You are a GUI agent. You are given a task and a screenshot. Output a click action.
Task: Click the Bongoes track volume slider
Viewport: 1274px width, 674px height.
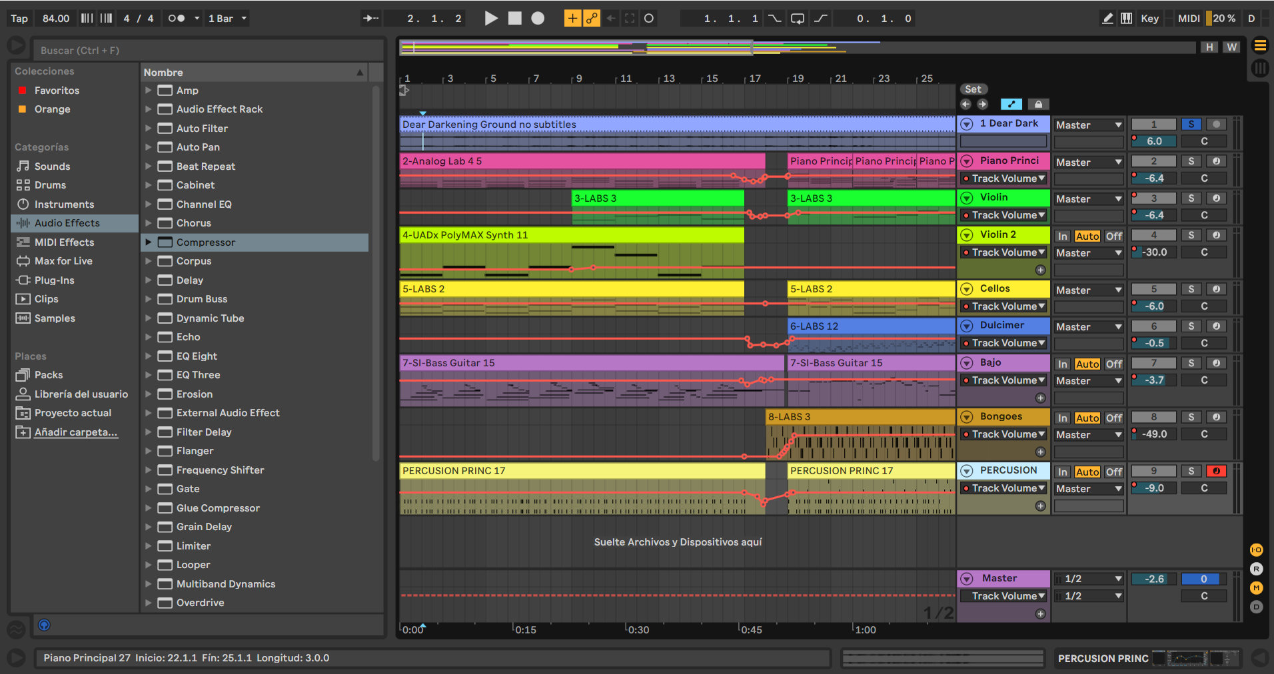point(1154,434)
